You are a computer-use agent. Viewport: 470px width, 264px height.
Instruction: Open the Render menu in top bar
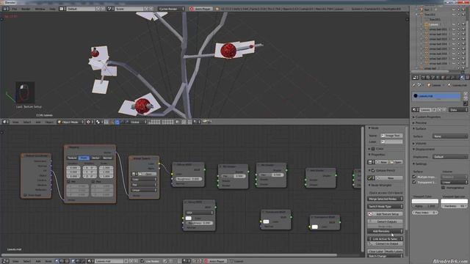coord(26,9)
